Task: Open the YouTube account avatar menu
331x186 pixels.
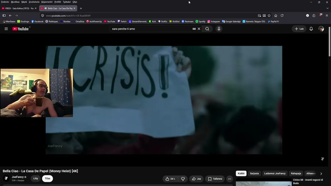Action: (x=321, y=29)
